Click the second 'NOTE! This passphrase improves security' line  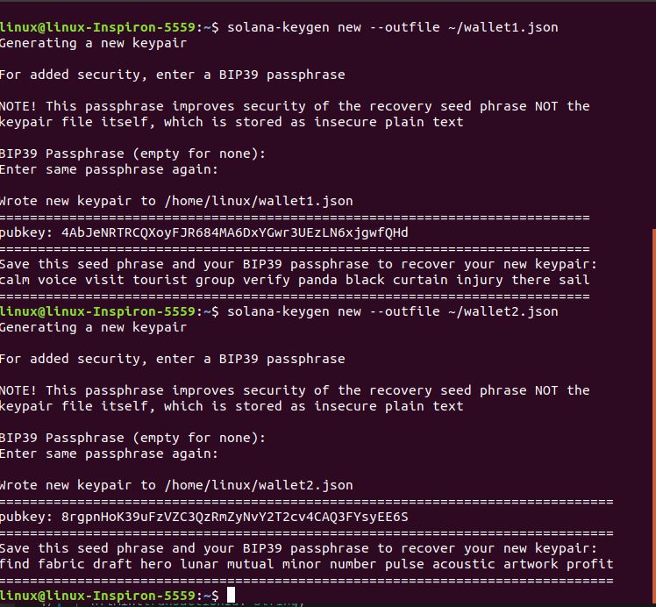295,390
